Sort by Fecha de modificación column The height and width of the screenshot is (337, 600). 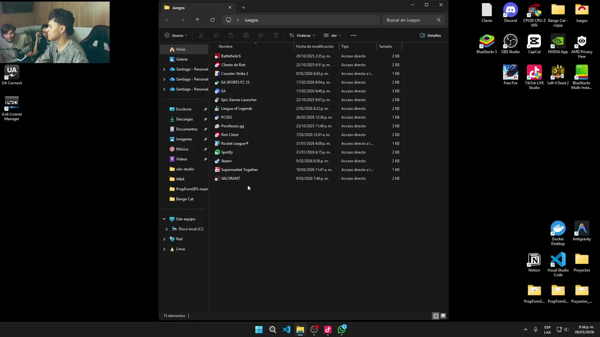[317, 46]
